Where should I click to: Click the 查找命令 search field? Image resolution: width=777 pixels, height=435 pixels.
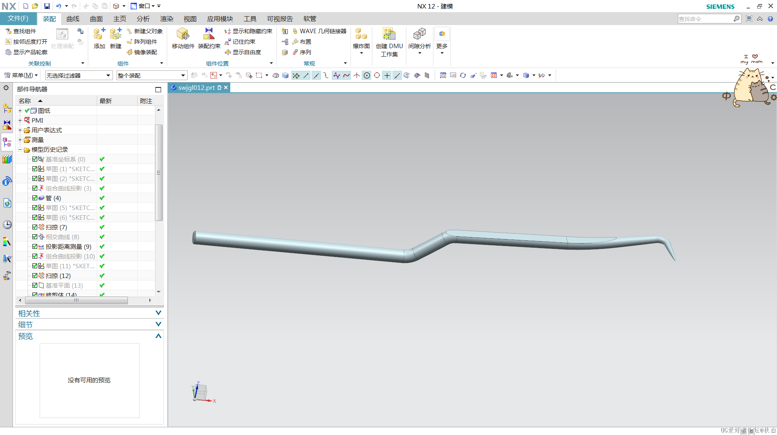point(705,19)
